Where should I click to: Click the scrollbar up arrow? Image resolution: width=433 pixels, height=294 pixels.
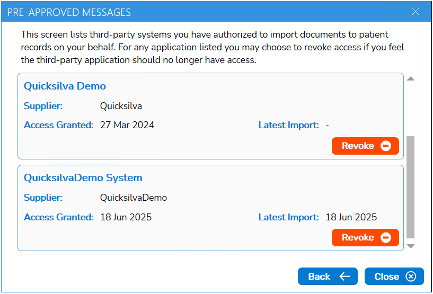click(x=411, y=79)
